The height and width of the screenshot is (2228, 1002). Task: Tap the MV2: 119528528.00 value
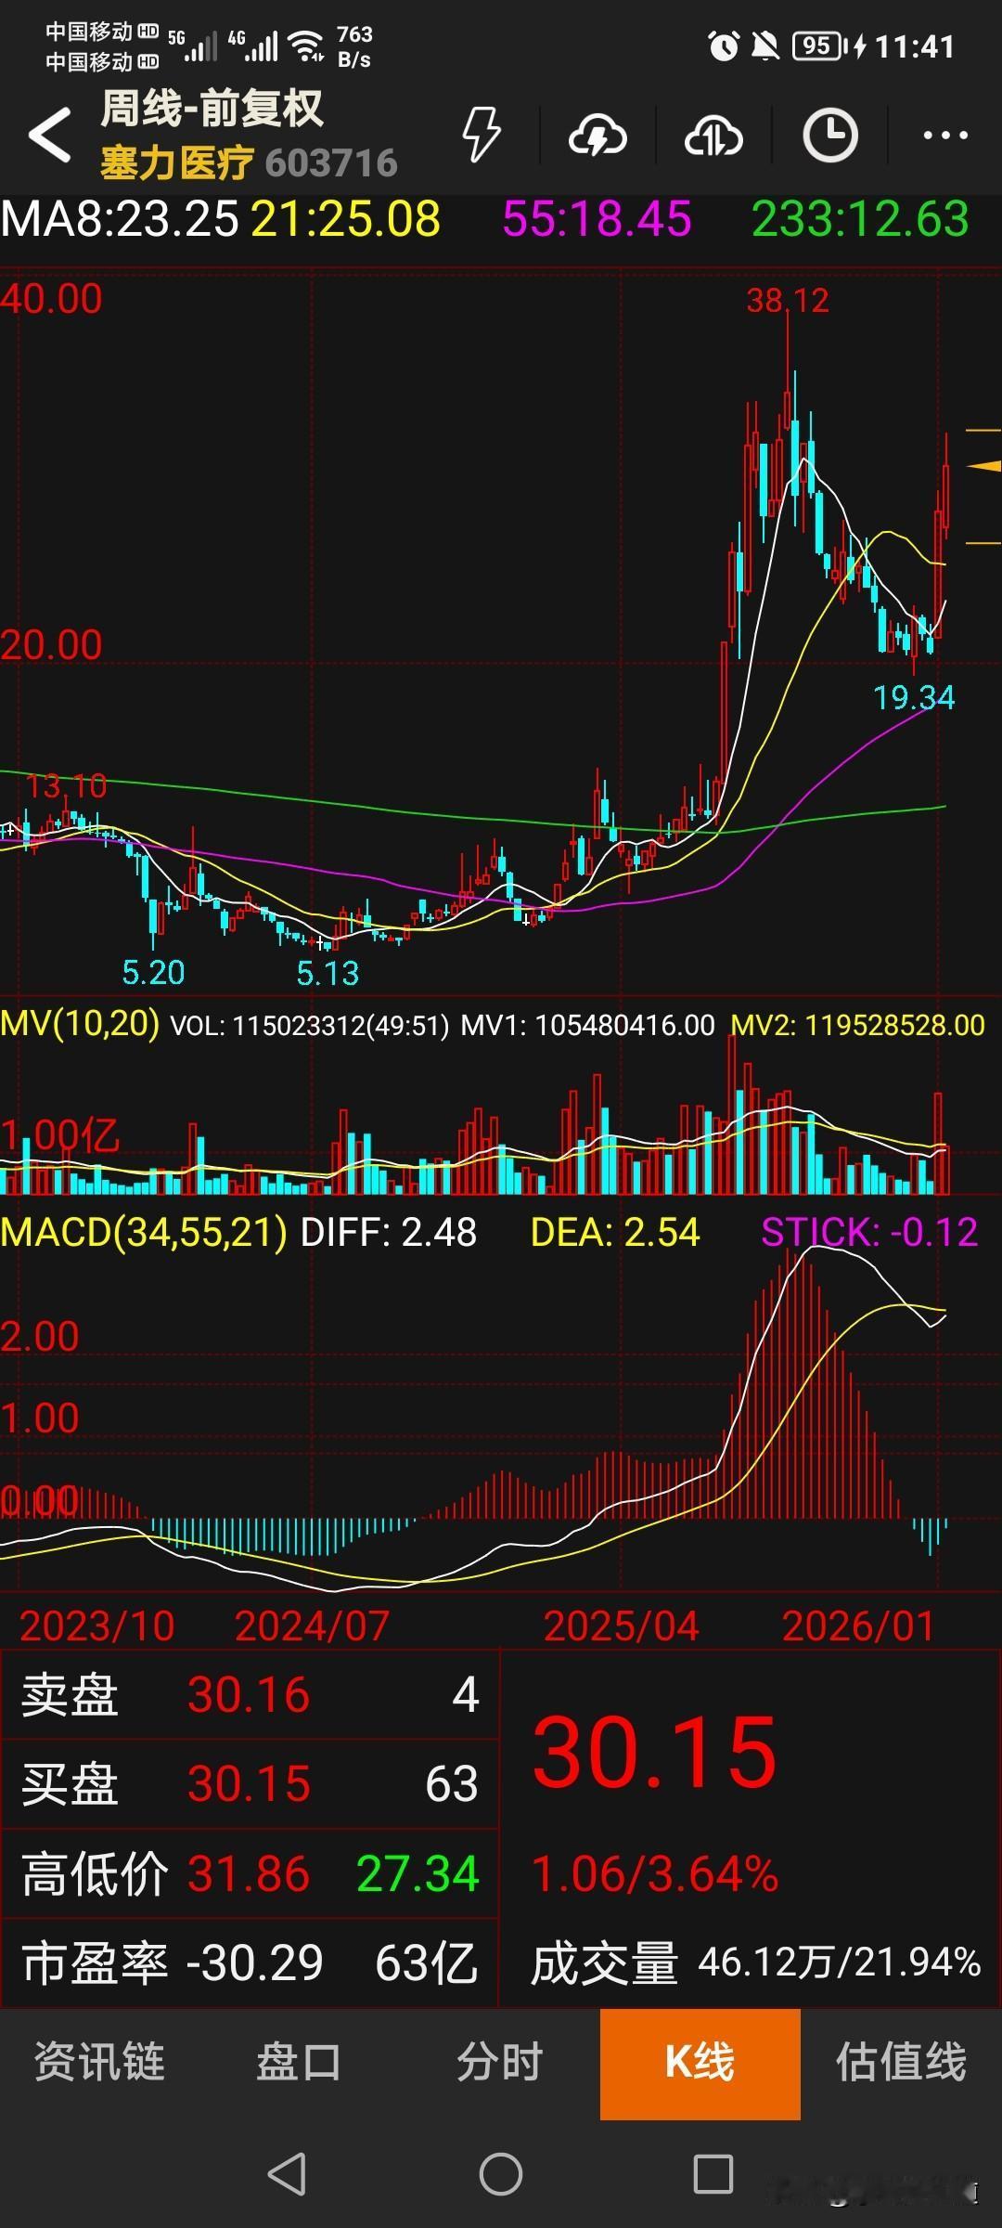858,1025
